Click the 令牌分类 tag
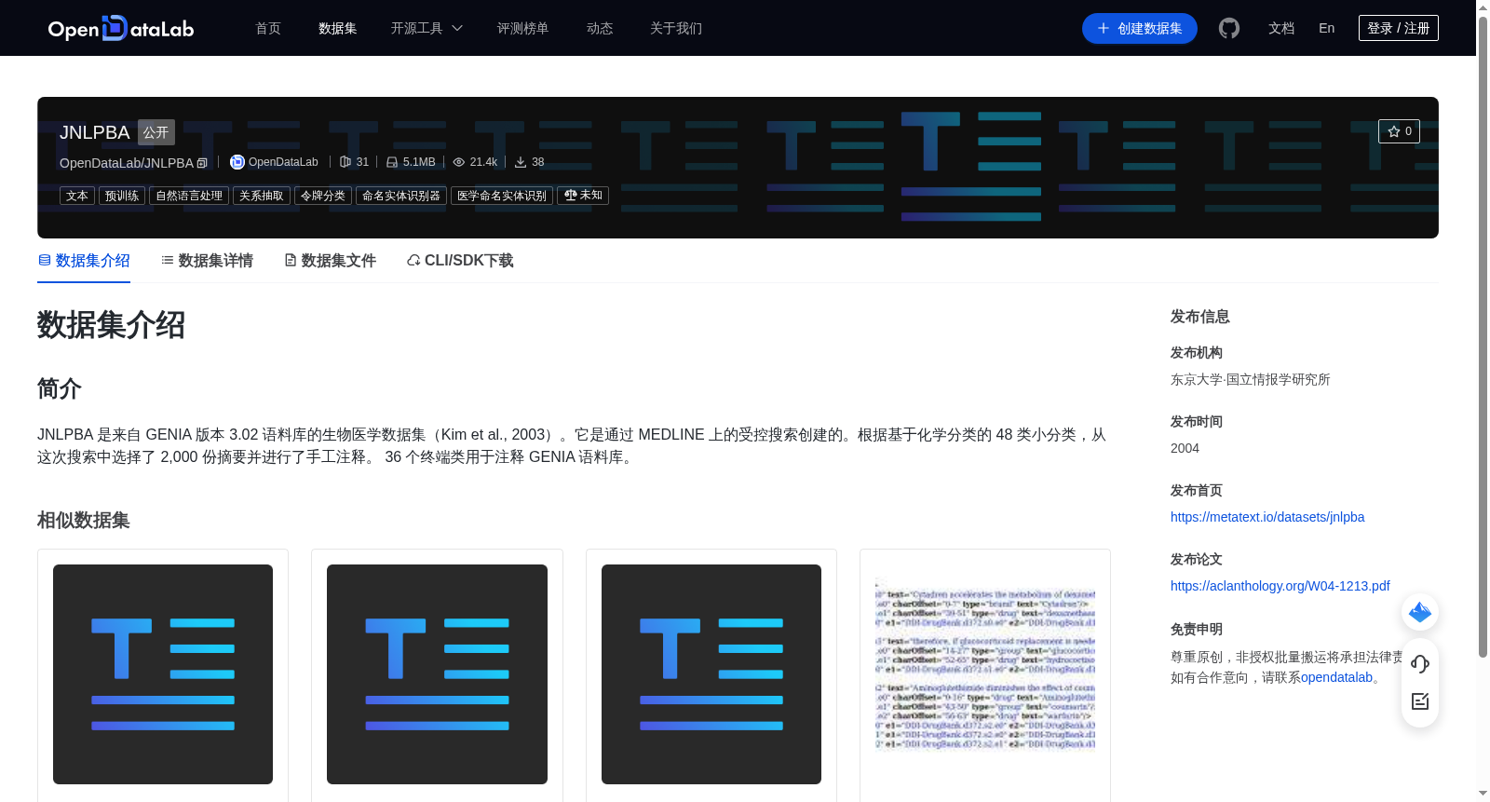The width and height of the screenshot is (1490, 802). pos(323,196)
